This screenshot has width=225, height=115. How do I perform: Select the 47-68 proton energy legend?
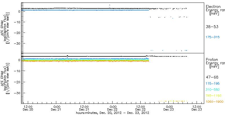pyautogui.click(x=212, y=77)
